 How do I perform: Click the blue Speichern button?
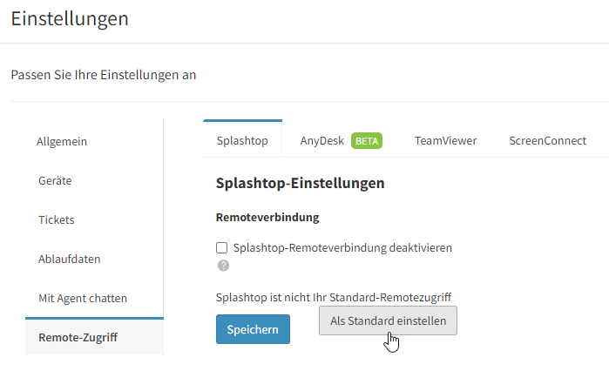(x=253, y=329)
